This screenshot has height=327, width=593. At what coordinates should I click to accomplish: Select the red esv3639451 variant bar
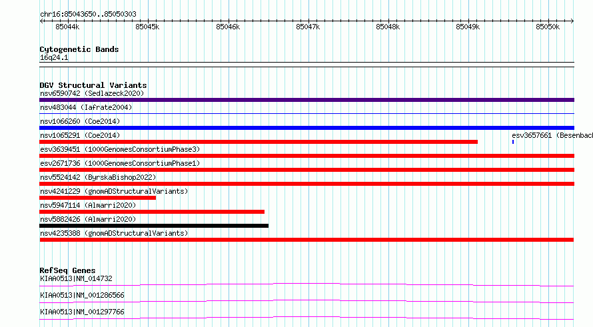click(306, 156)
